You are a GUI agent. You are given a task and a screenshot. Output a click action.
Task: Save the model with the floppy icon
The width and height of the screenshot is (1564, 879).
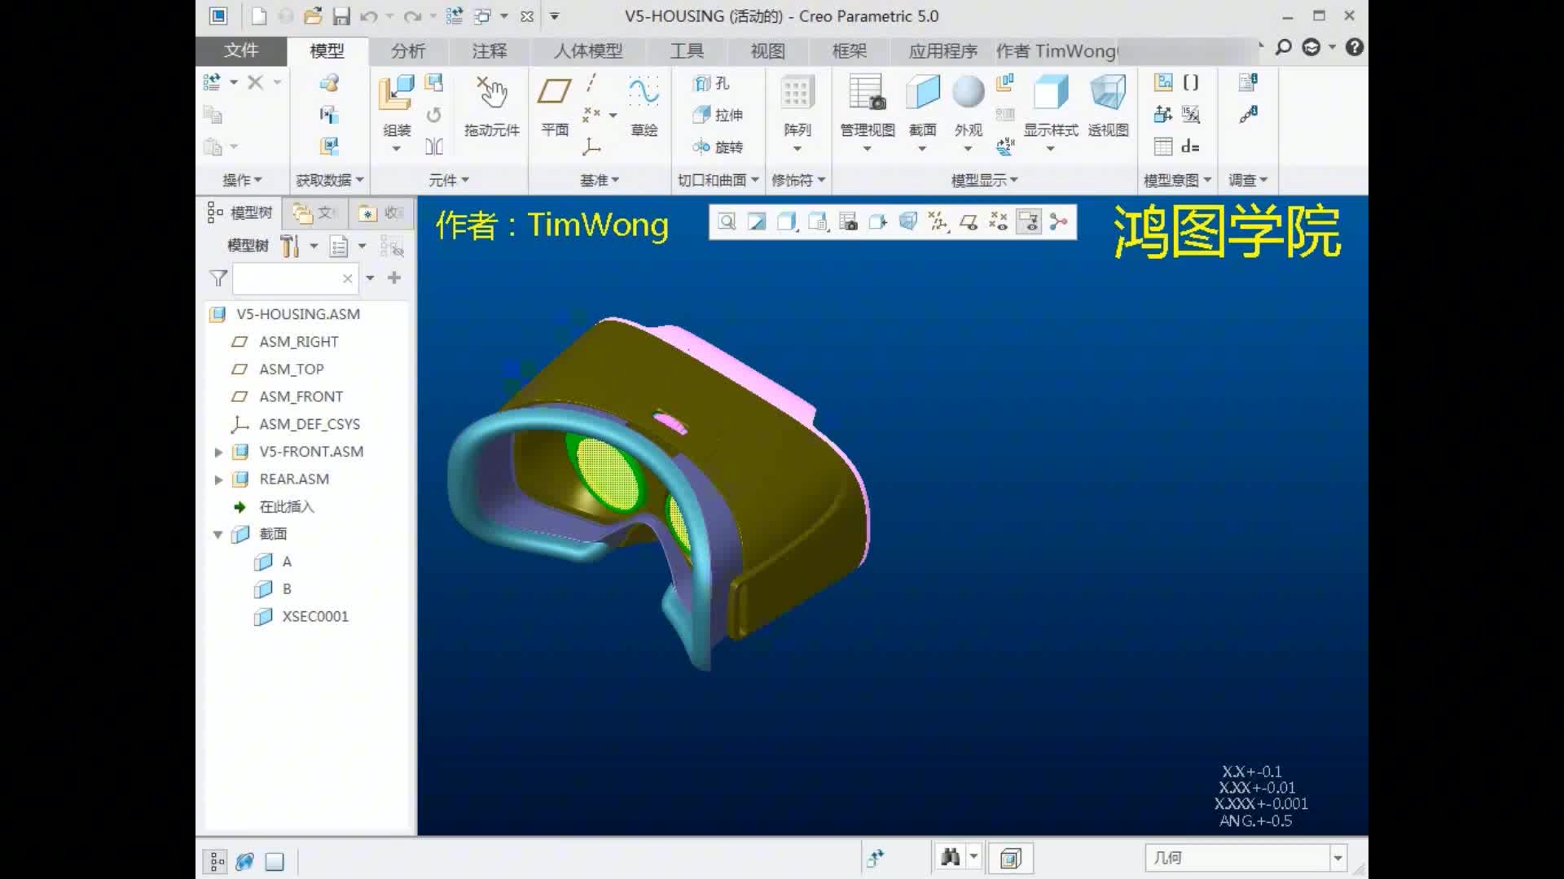pyautogui.click(x=340, y=16)
